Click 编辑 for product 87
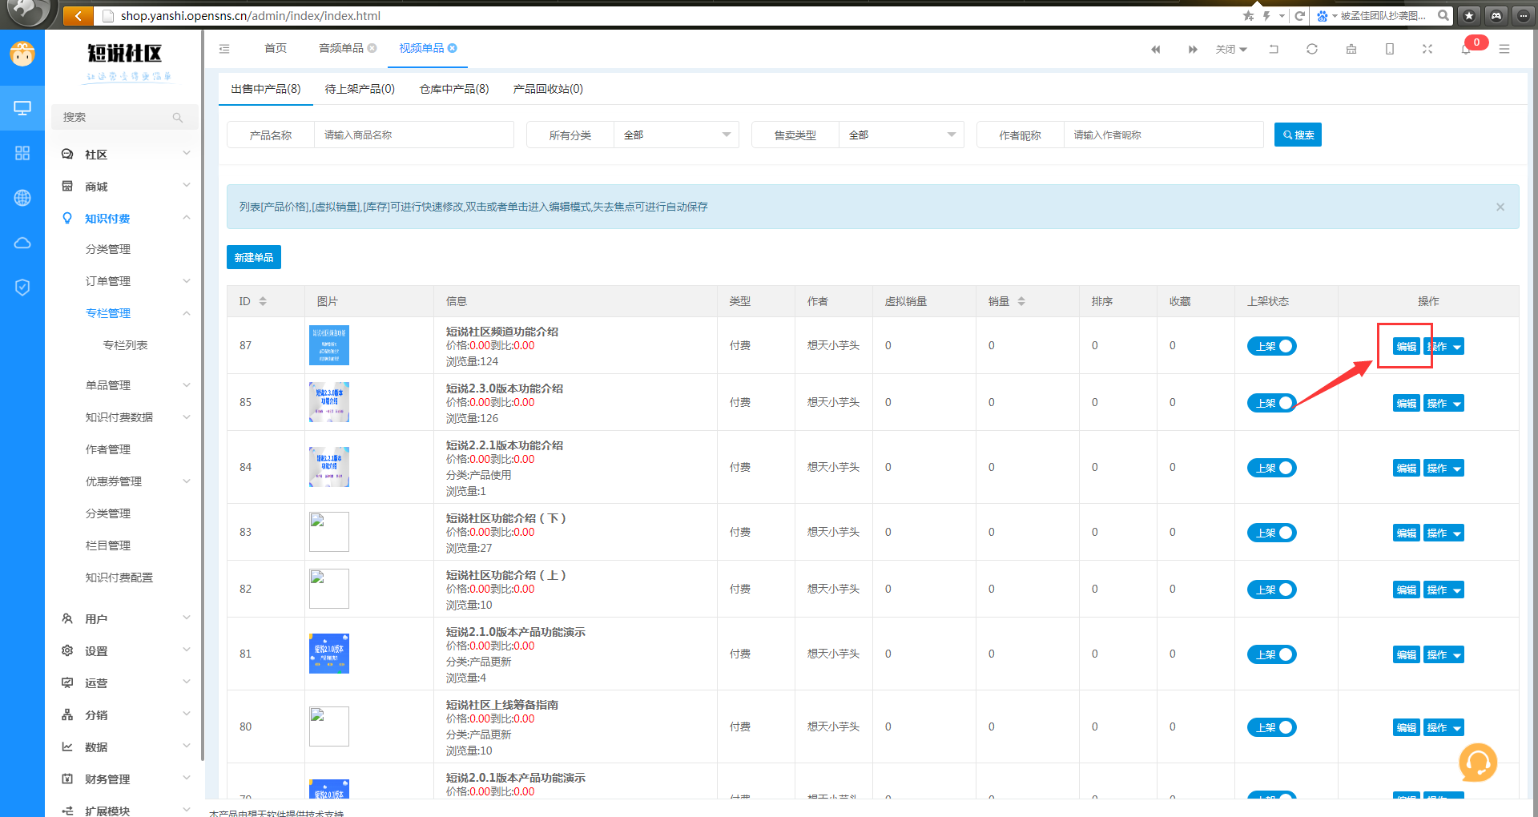 [x=1406, y=346]
